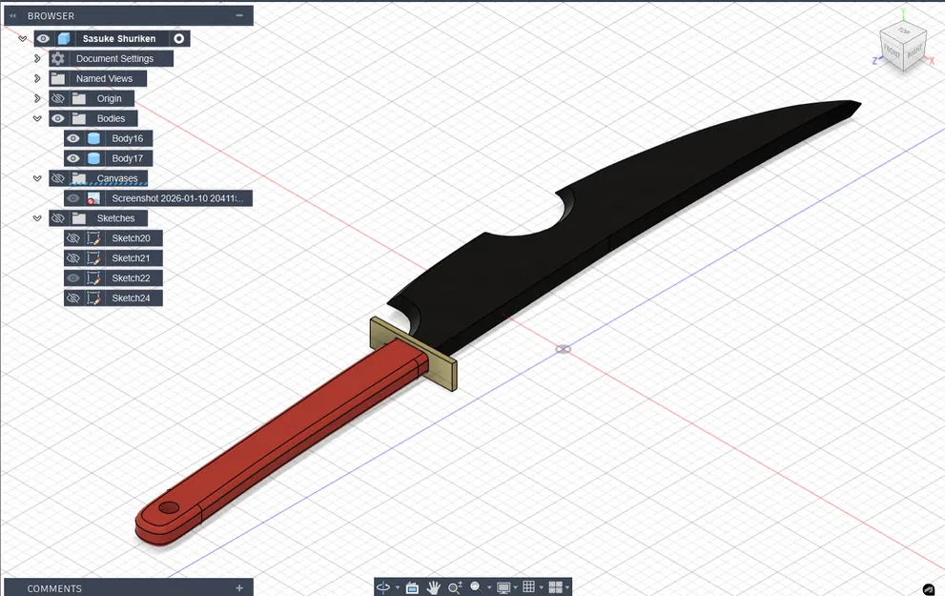Hide Body17 using its eye icon
945x596 pixels.
click(72, 157)
